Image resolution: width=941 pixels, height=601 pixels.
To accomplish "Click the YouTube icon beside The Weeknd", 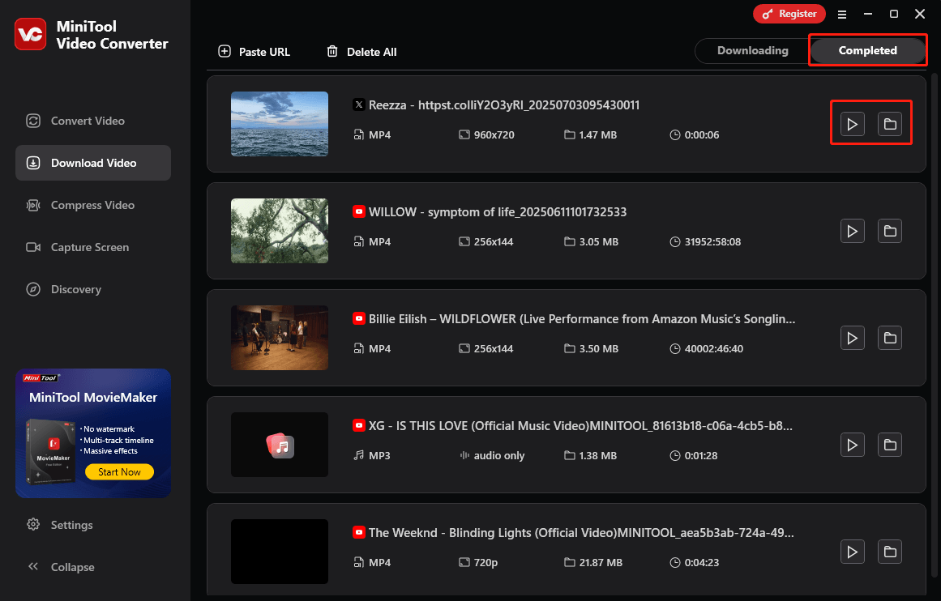I will click(x=359, y=532).
